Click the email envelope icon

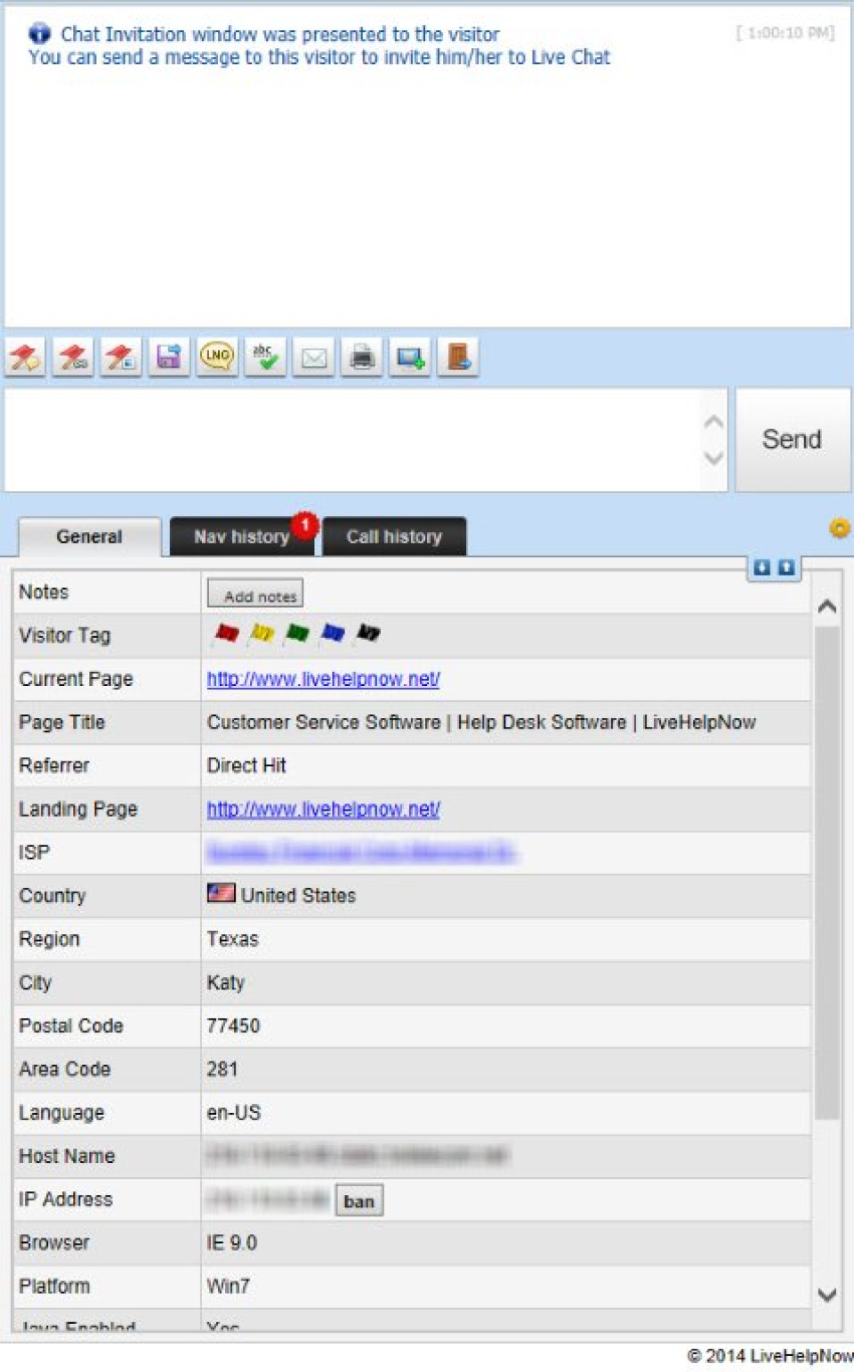pyautogui.click(x=313, y=358)
